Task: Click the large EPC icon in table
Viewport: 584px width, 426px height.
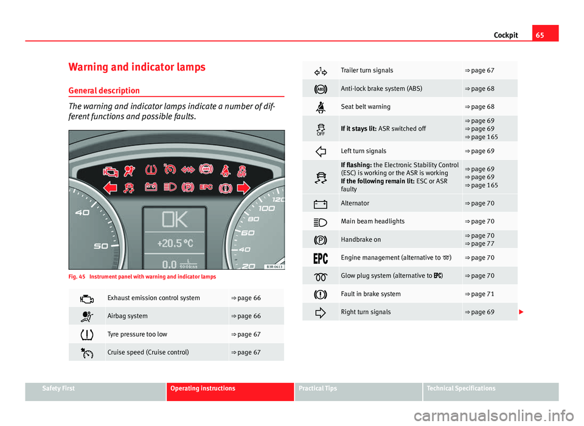Action: (x=321, y=258)
